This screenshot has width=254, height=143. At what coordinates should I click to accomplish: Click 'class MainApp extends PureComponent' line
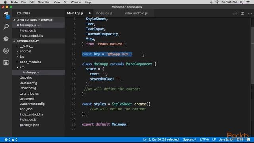tap(119, 64)
